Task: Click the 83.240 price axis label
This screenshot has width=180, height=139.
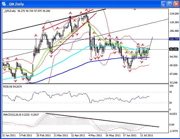Action: pos(173,83)
